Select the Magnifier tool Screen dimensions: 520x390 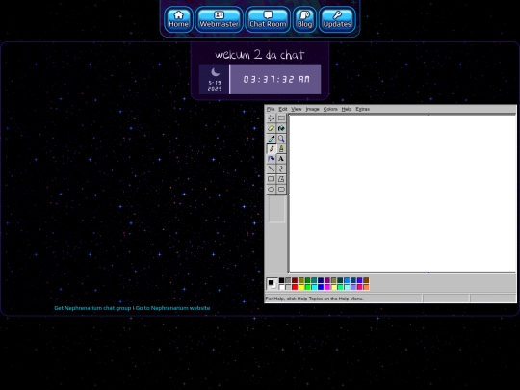[x=281, y=139]
